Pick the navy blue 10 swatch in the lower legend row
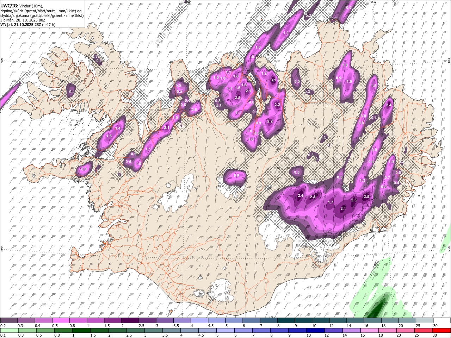Viewport: 451px width, 338px height. click(x=315, y=330)
